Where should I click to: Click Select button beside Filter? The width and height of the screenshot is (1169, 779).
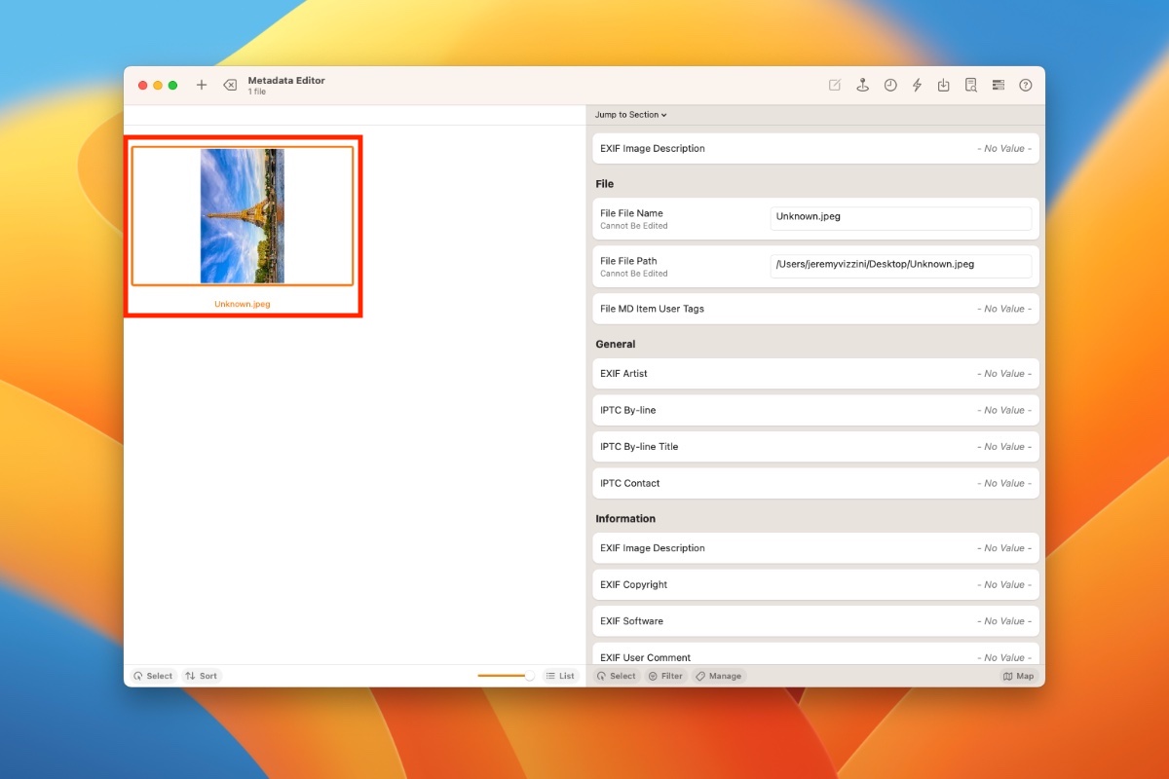617,676
